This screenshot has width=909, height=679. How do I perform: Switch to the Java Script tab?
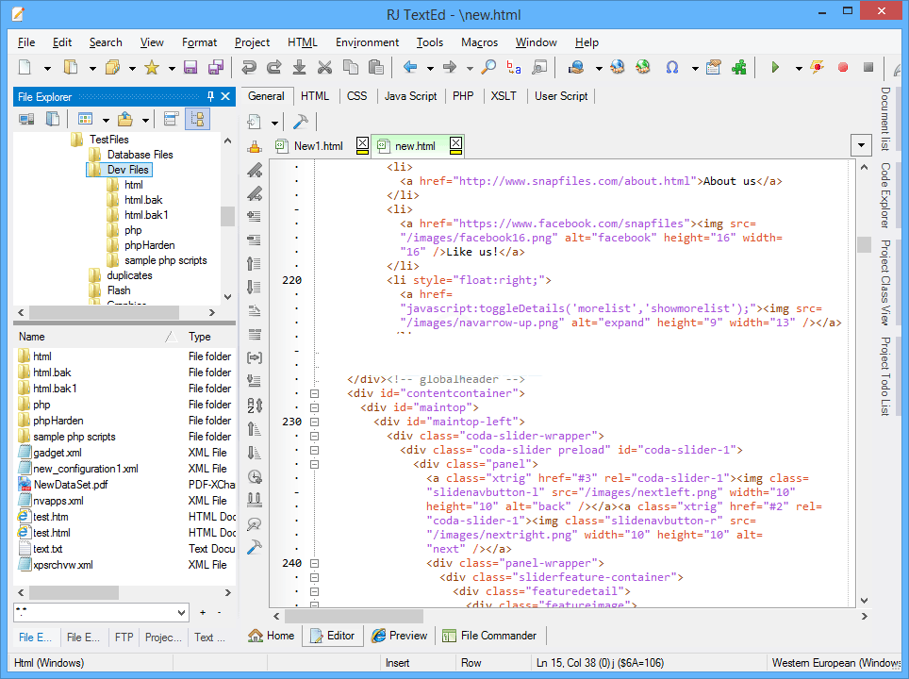coord(410,96)
